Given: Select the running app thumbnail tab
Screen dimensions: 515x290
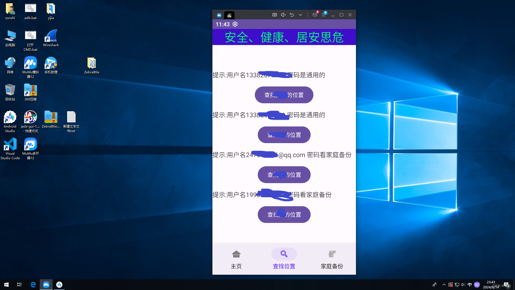Looking at the screenshot, I should (x=229, y=15).
